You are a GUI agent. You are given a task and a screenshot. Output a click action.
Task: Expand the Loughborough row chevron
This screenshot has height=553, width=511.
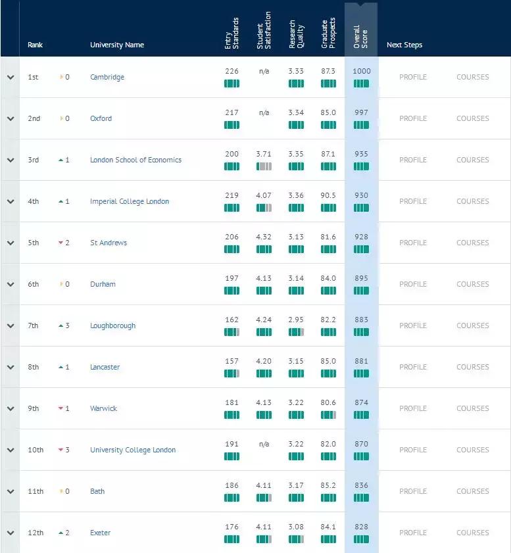click(x=11, y=326)
